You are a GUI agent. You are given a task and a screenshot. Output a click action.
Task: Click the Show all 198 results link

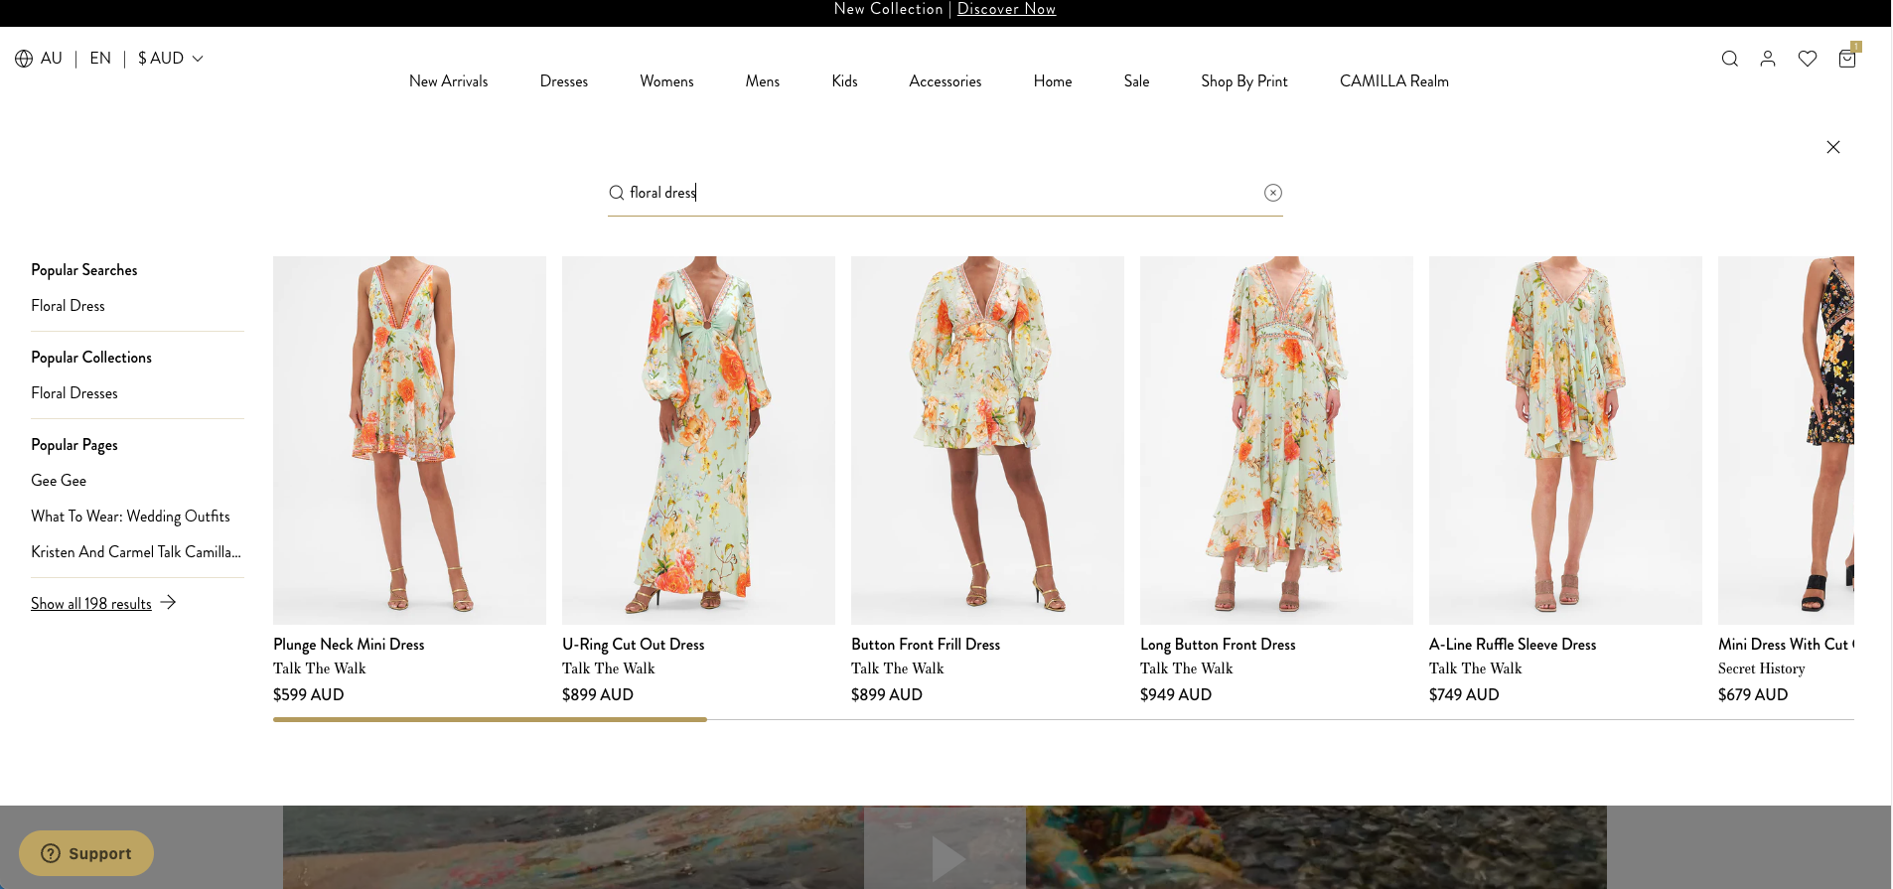tap(91, 603)
